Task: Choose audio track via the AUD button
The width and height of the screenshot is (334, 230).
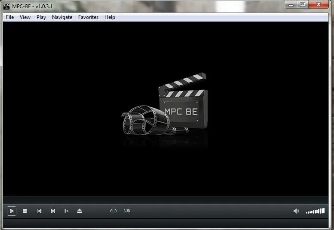Action: click(x=113, y=211)
